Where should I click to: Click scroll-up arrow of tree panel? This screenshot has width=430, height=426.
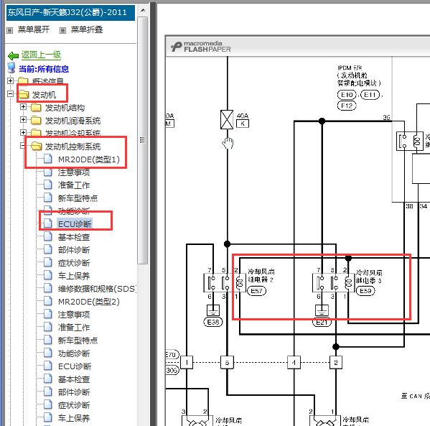[143, 10]
